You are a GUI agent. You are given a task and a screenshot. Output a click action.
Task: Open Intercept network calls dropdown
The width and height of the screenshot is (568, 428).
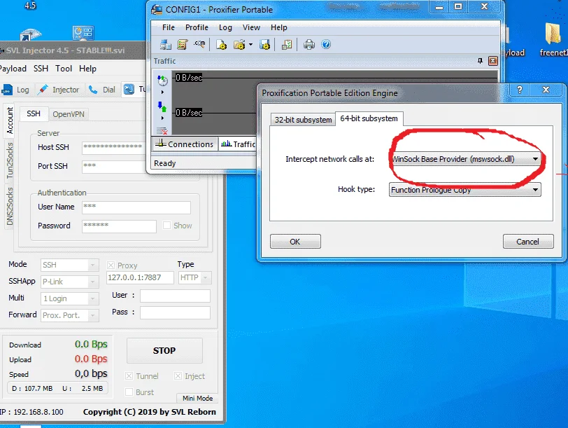point(465,159)
